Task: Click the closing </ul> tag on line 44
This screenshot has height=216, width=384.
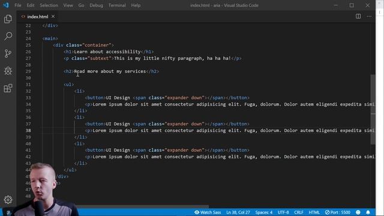Action: [x=70, y=170]
